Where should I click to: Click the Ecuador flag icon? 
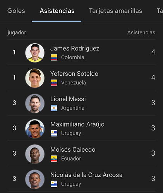[54, 159]
